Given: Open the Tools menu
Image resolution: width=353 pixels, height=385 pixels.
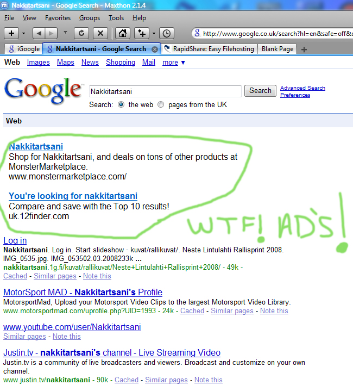Looking at the screenshot, I should pyautogui.click(x=116, y=18).
